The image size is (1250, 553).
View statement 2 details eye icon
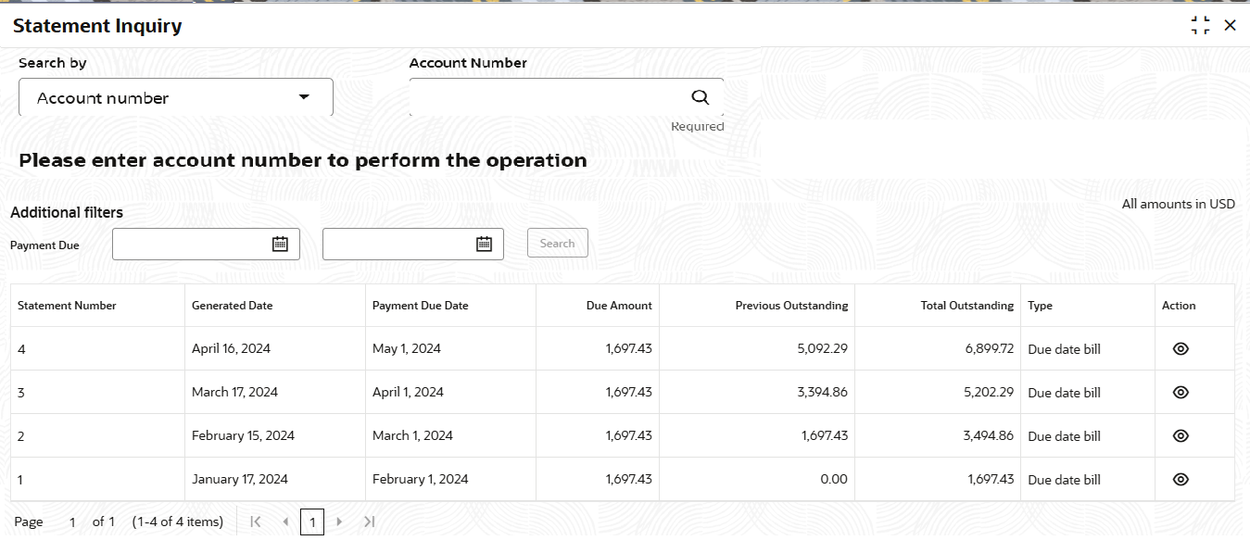1181,435
